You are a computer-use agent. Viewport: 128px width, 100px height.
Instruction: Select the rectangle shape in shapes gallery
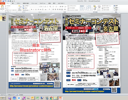[88, 6]
